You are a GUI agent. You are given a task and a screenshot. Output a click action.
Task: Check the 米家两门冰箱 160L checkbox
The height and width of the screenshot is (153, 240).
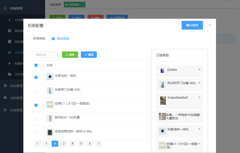click(x=36, y=91)
